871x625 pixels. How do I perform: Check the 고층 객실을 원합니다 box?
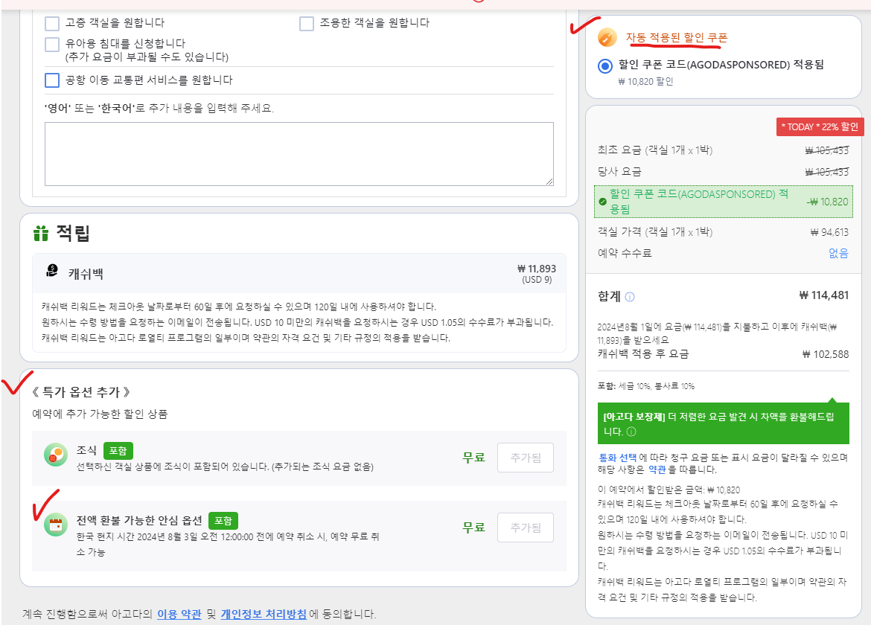coord(52,23)
